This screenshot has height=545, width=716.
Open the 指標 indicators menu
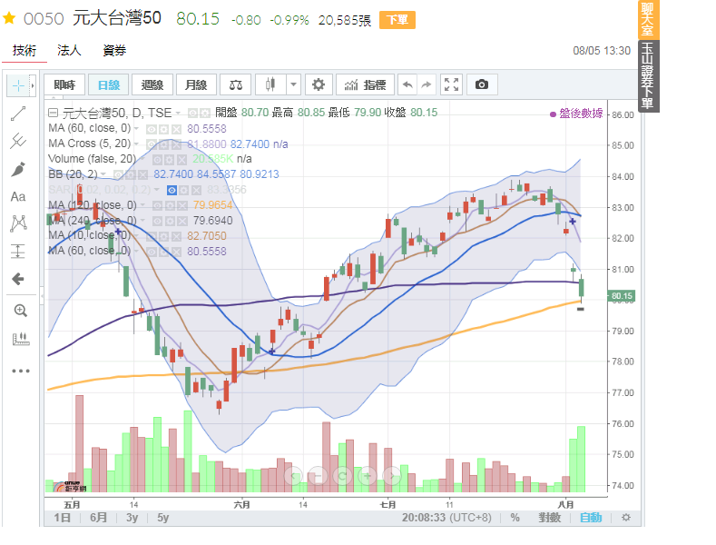click(366, 84)
